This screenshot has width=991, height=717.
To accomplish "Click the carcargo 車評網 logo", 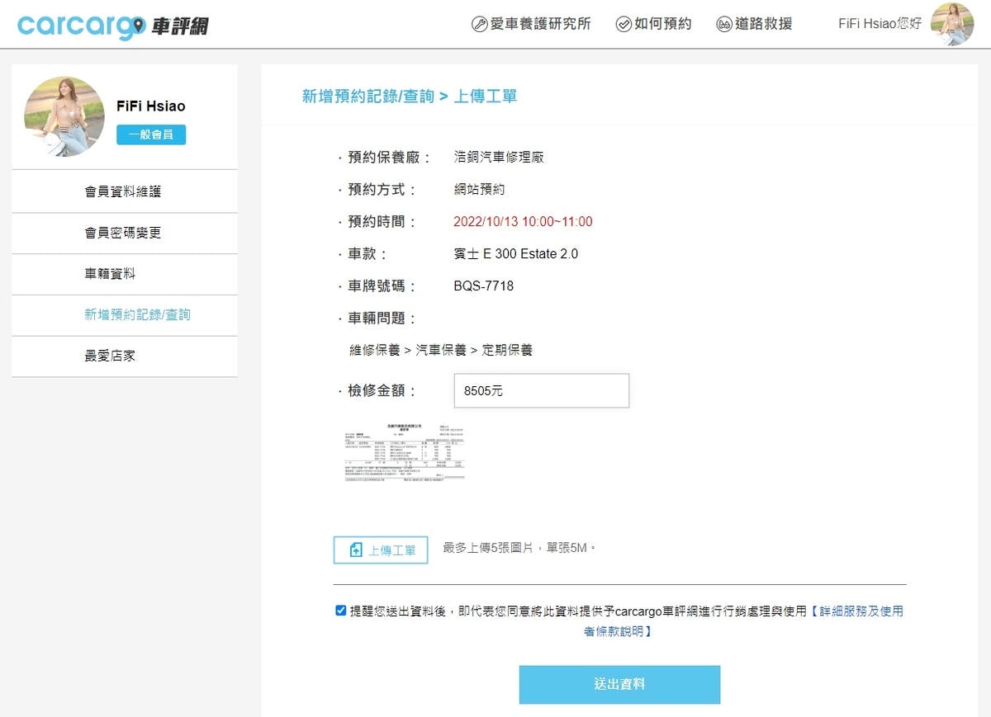I will [113, 25].
